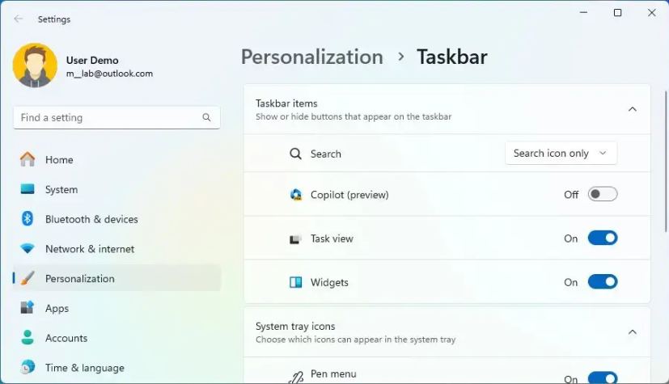
Task: Click the Network wifi icon in sidebar
Action: click(x=28, y=248)
